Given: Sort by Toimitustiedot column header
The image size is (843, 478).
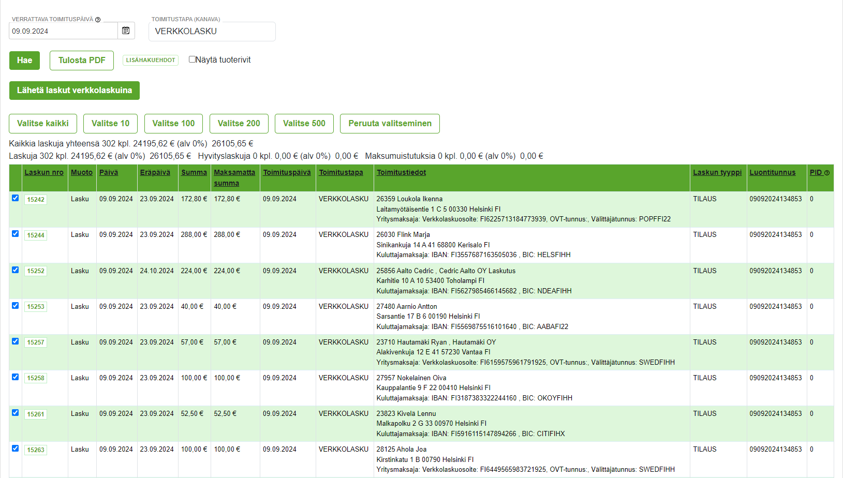Looking at the screenshot, I should tap(401, 172).
